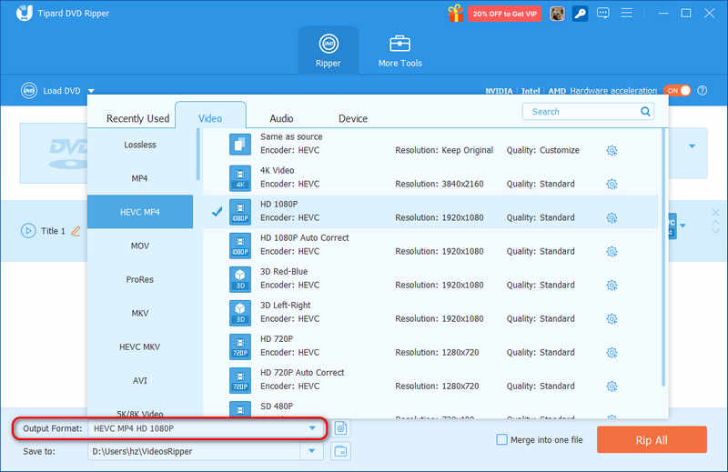The image size is (728, 472).
Task: Open settings gear for Same as source
Action: tap(612, 150)
